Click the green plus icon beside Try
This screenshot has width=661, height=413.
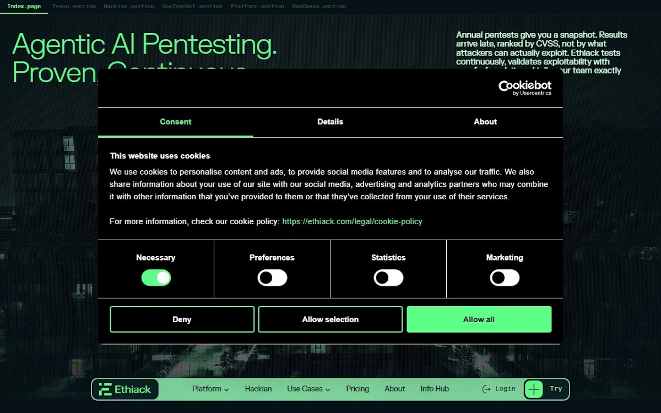click(534, 389)
